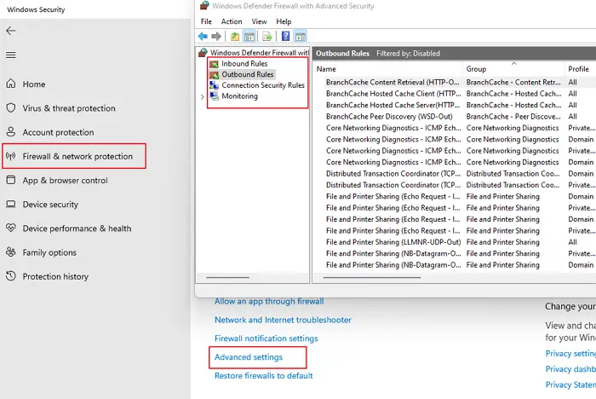Select Outbound Rules in the console tree
Screen dimensions: 596x399
pos(241,74)
